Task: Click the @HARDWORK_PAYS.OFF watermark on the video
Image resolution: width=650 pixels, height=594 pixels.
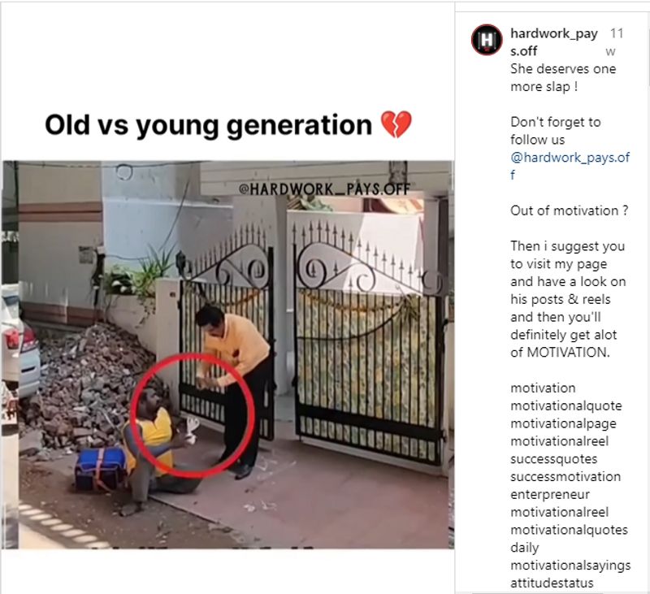Action: pyautogui.click(x=324, y=189)
